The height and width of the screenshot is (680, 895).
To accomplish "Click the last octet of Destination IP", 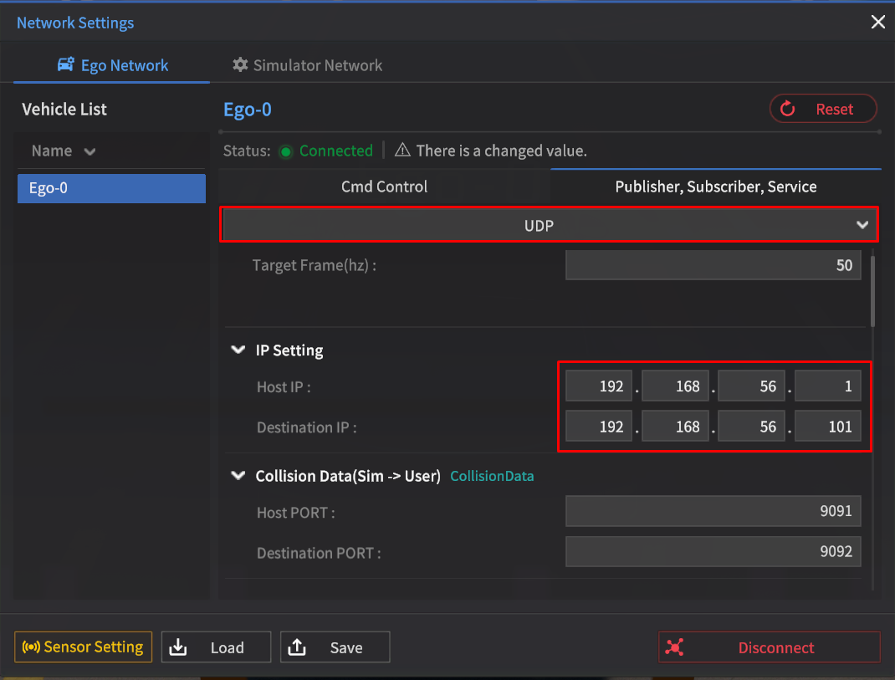I will coord(827,427).
